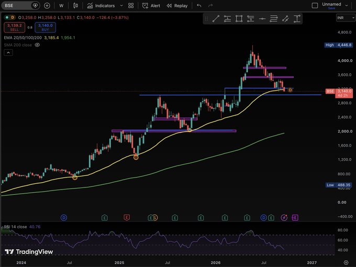Click the 2025 label on the time axis
Screen dimensions: 356x267
pos(119,263)
